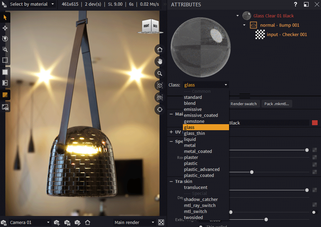This screenshot has height=227, width=321.
Task: Activate the move/translate tool
Action: pos(5,28)
